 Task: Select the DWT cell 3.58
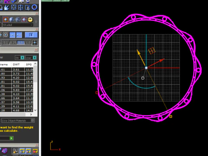(18, 102)
